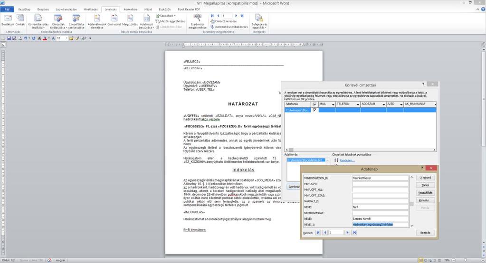
Task: Open Körlevélkészítés indítása dropdown
Action: point(38,22)
